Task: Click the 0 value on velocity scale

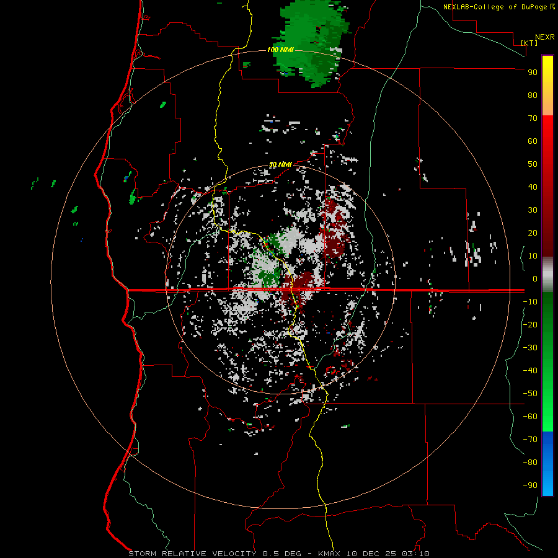Action: click(535, 279)
